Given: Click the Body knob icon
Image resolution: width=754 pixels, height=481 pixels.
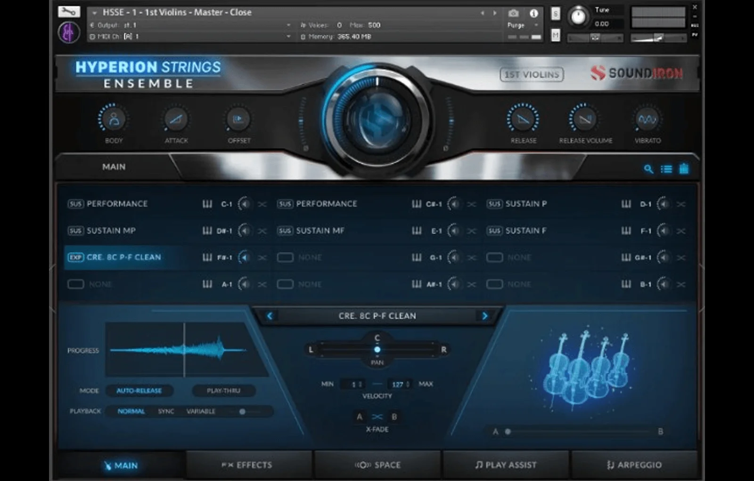Looking at the screenshot, I should pyautogui.click(x=114, y=120).
